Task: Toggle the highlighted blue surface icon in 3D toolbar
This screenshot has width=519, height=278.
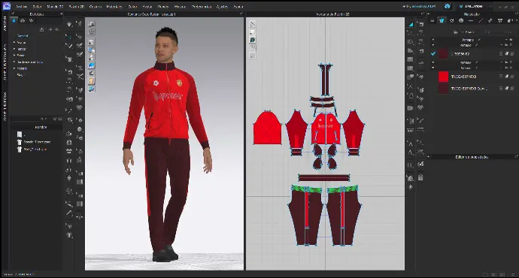Action: tap(91, 65)
